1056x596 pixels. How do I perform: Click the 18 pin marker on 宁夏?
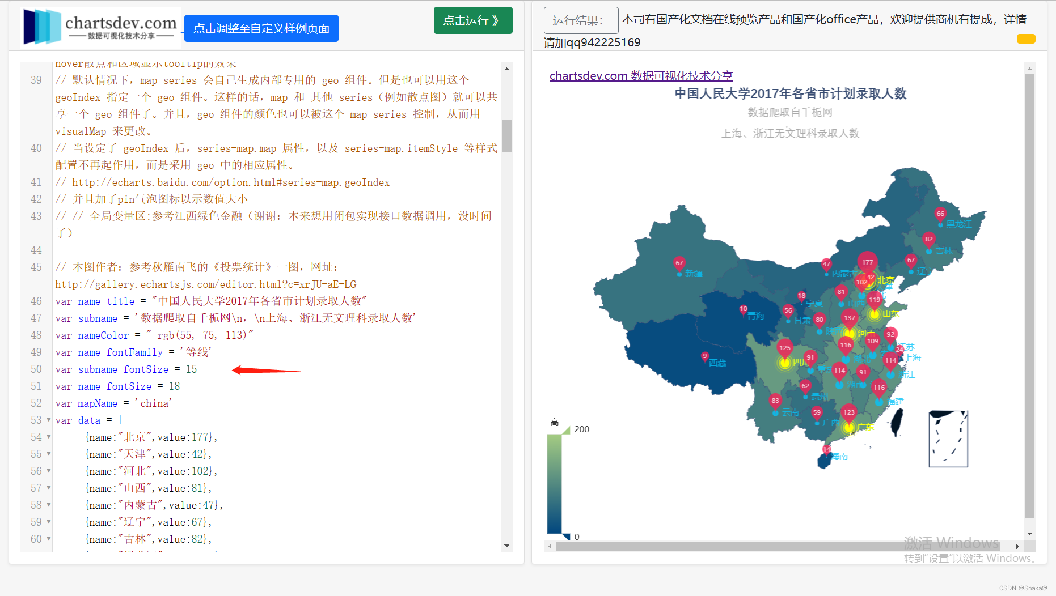[x=802, y=296]
